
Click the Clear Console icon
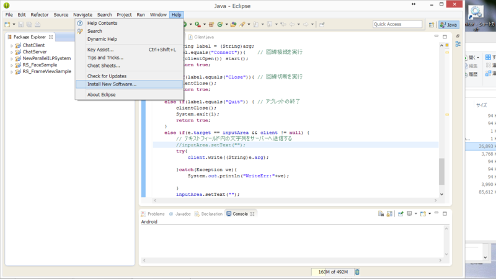pos(381,214)
